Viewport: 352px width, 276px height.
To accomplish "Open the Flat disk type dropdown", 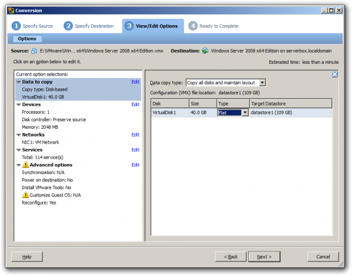I will (x=245, y=113).
